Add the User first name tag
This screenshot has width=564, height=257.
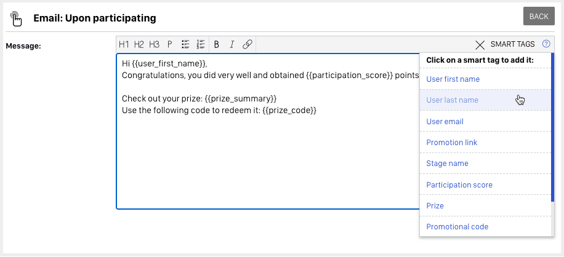[453, 79]
